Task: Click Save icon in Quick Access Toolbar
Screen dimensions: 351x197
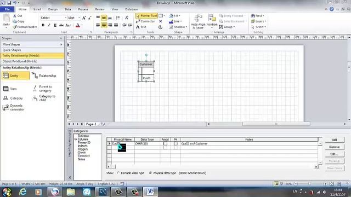Action: pos(9,3)
